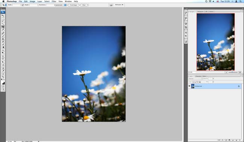244x142 pixels.
Task: Click the Navigator zoom out button
Action: 226,72
